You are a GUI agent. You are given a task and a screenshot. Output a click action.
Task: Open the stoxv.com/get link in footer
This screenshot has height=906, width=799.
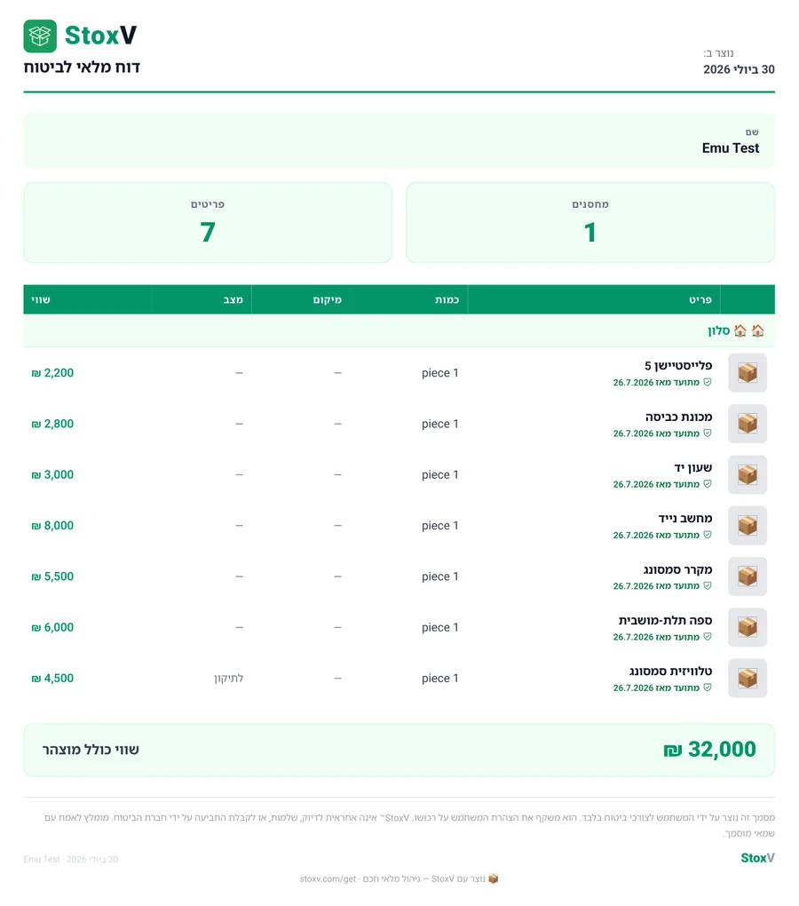point(328,878)
